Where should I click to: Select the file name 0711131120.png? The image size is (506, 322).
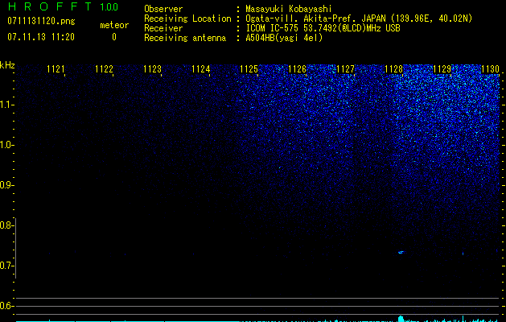41,21
